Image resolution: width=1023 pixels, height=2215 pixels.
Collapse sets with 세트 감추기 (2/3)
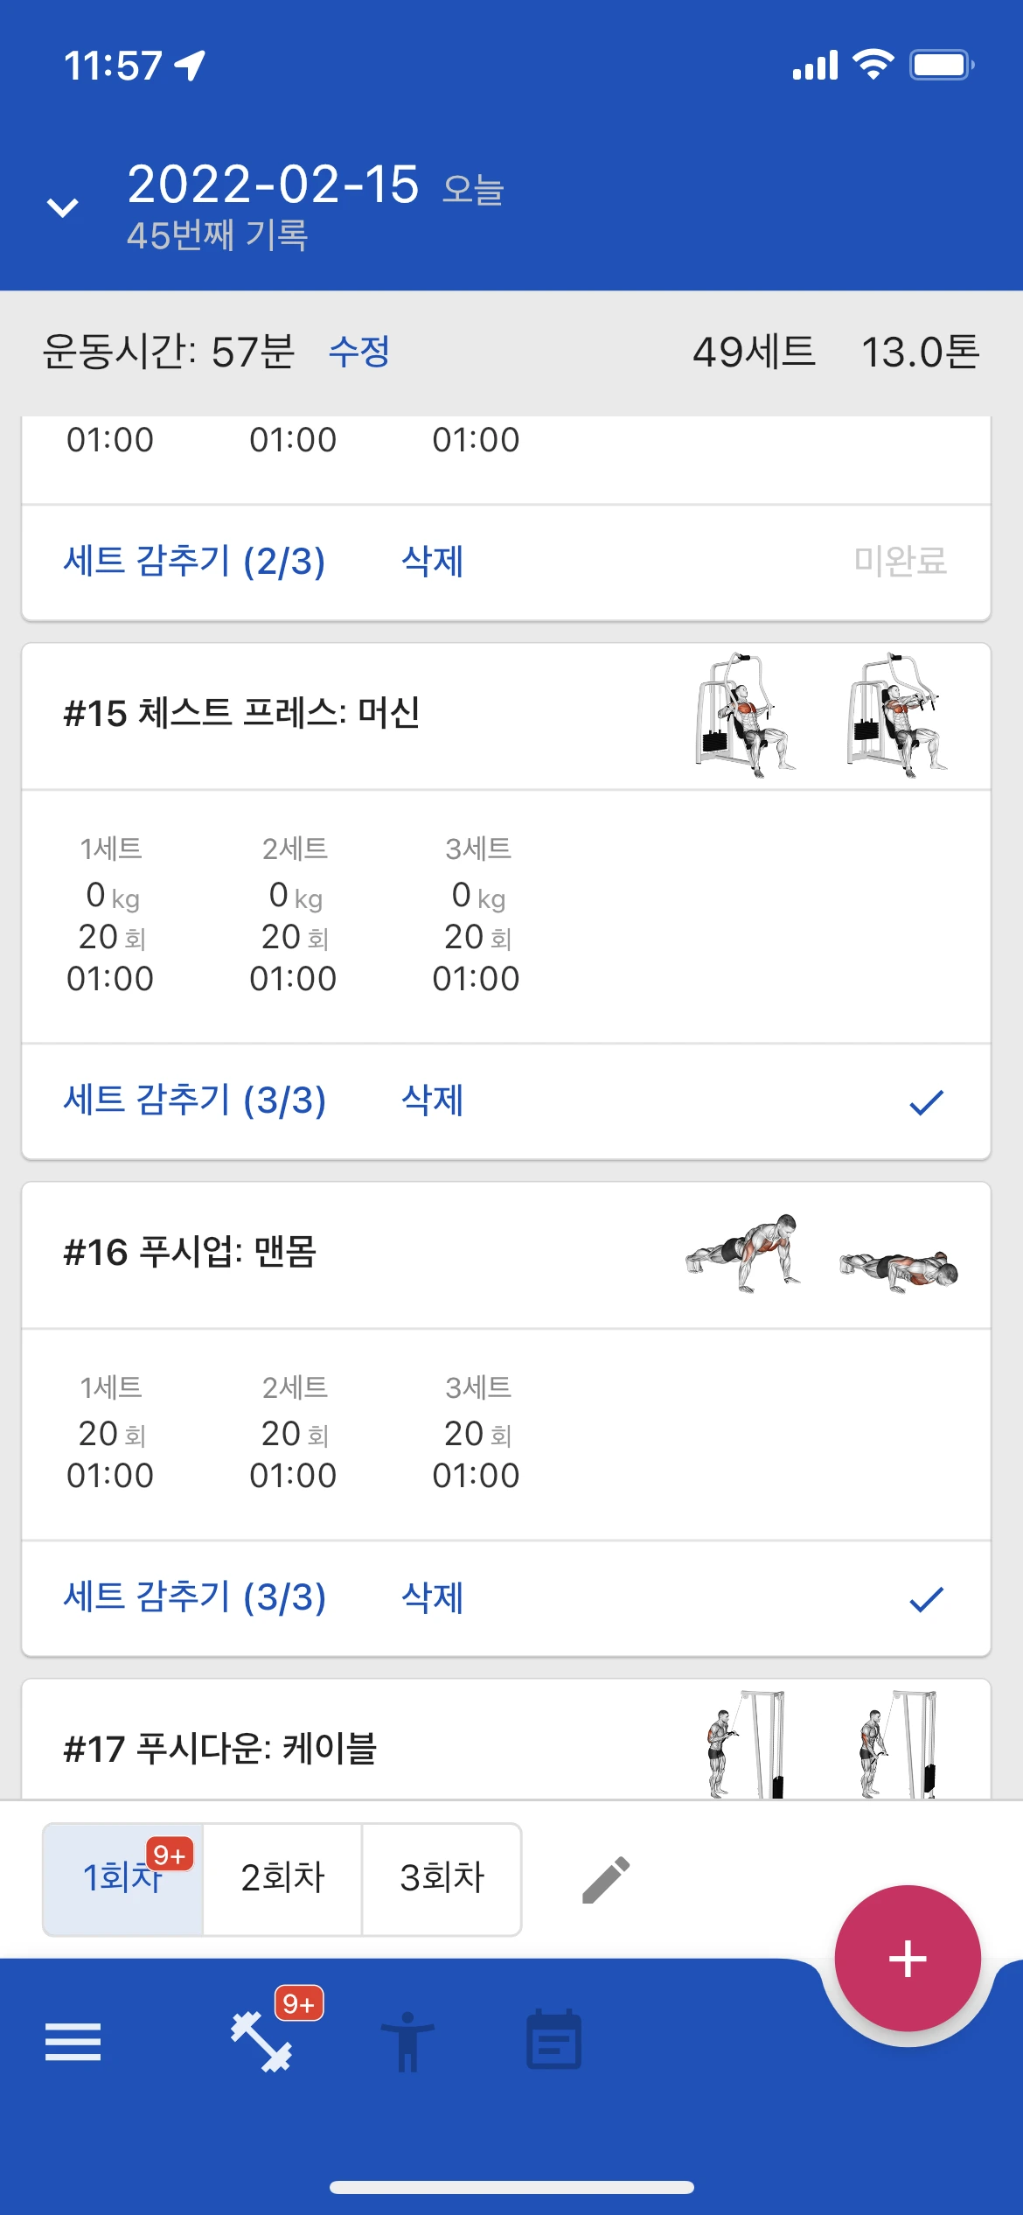click(194, 562)
